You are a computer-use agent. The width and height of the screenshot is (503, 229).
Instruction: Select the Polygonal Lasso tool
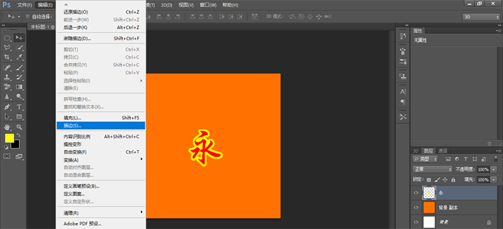click(7, 48)
